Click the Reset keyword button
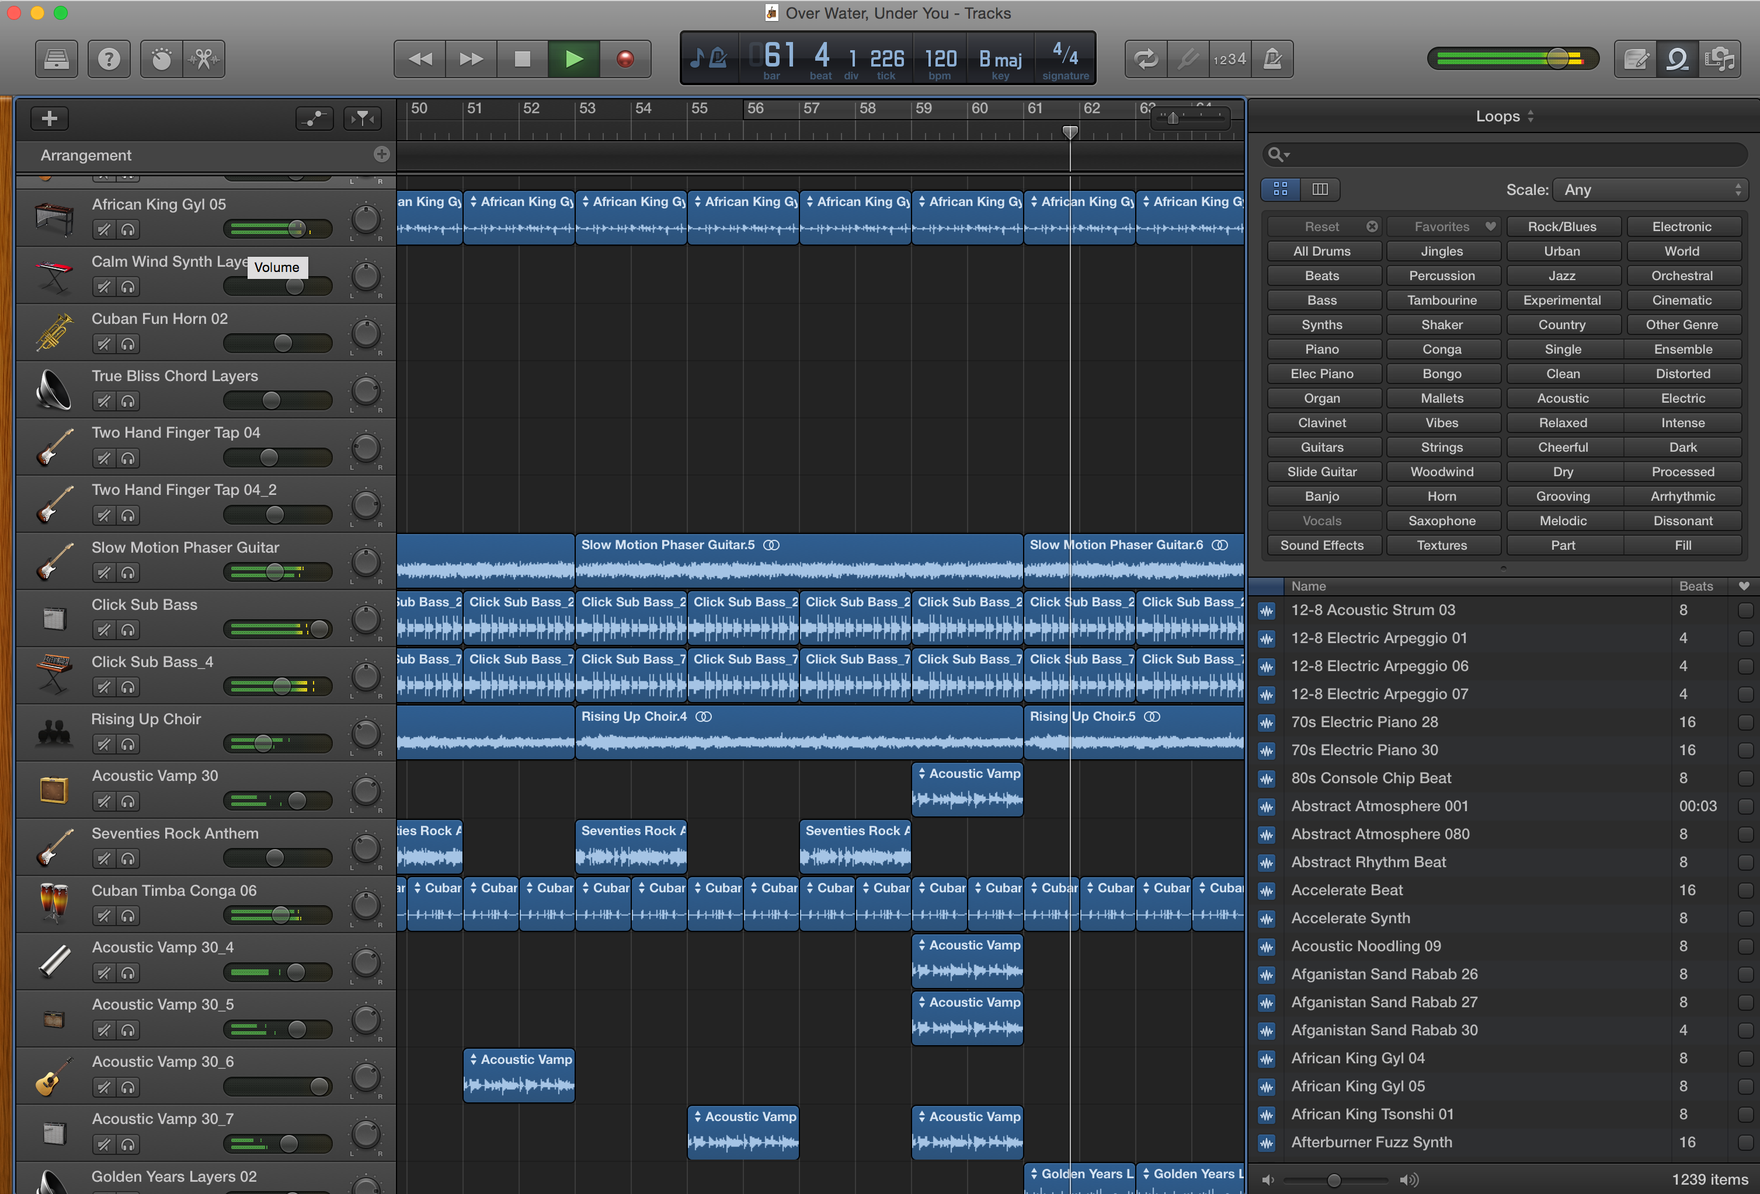The height and width of the screenshot is (1194, 1760). coord(1323,226)
